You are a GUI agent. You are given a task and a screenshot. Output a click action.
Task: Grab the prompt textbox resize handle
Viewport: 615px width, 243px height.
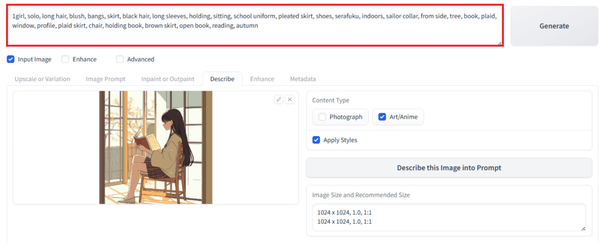click(500, 44)
